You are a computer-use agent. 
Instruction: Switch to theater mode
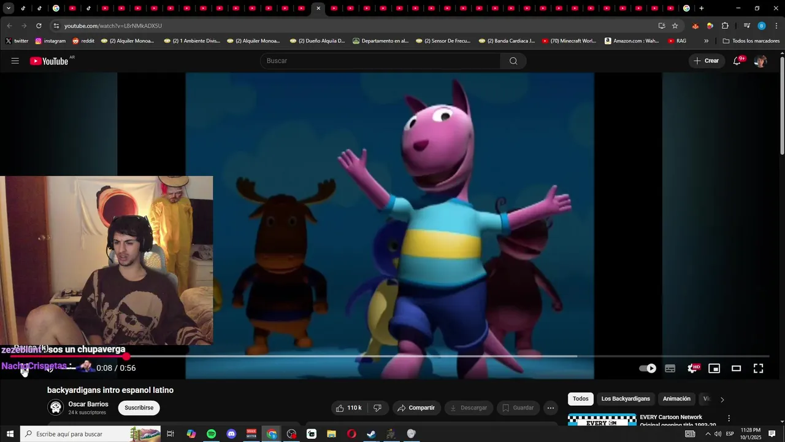(x=737, y=368)
